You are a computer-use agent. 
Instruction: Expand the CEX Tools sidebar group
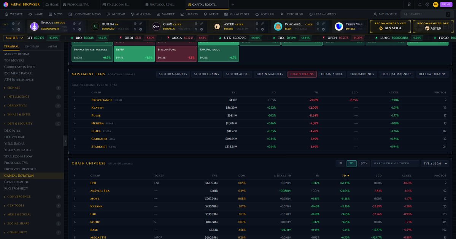[32, 206]
